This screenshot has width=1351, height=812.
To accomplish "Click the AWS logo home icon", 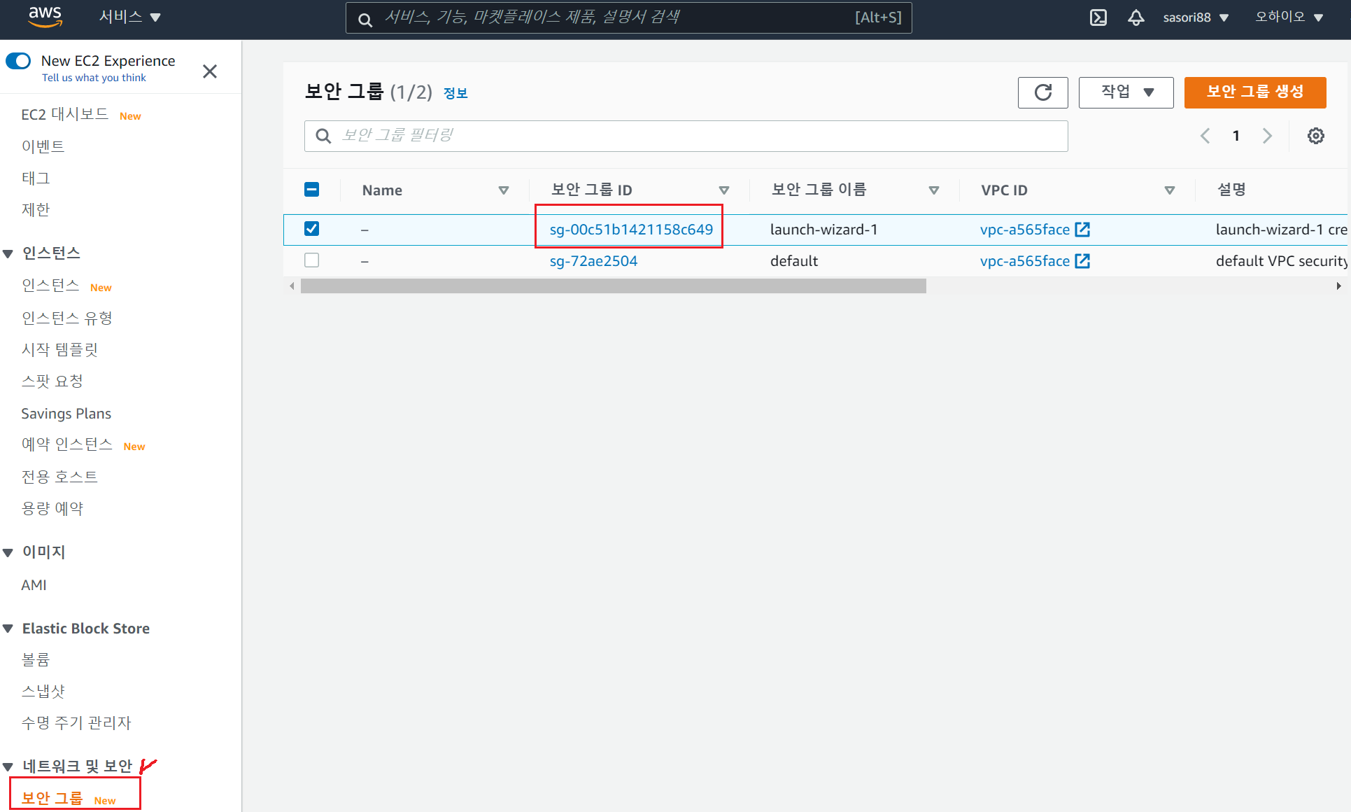I will (45, 17).
